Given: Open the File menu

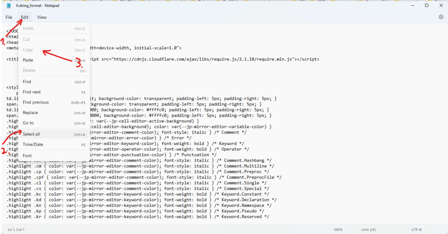Looking at the screenshot, I should pos(9,17).
